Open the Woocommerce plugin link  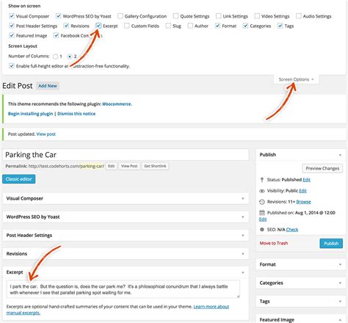click(117, 104)
